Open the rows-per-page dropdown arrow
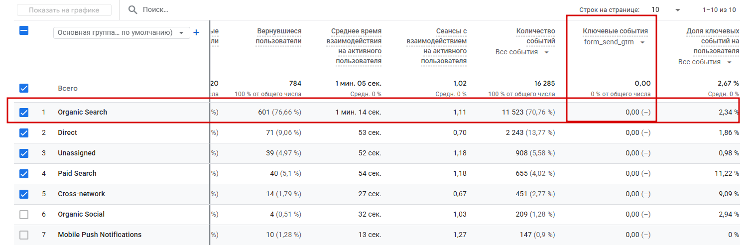This screenshot has width=750, height=245. pos(677,10)
